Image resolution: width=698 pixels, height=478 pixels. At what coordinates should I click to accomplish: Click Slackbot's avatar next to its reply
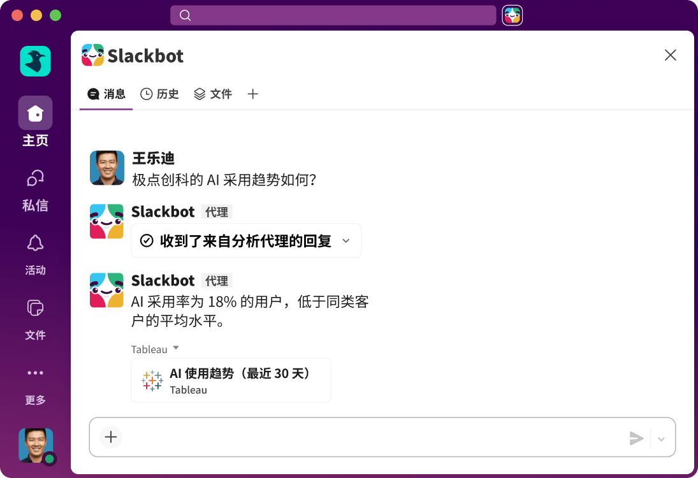[x=106, y=290]
